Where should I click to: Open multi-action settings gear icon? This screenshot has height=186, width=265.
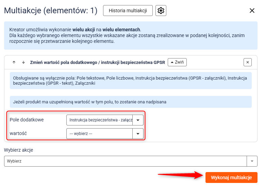point(161,11)
